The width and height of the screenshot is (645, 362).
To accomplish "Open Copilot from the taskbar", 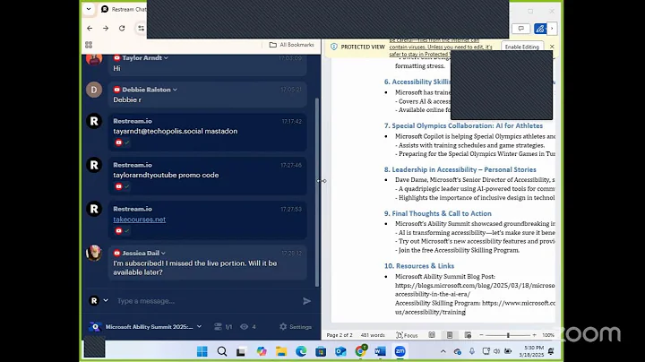I will tap(262, 351).
